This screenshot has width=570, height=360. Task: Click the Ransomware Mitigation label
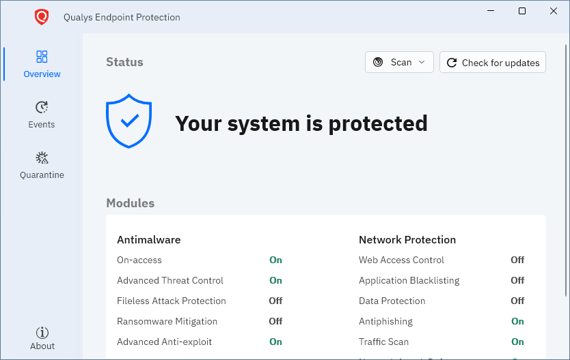167,321
